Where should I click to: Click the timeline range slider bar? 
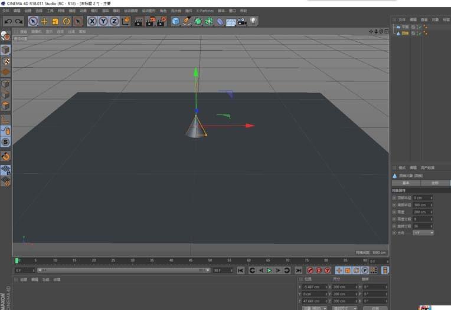pos(124,270)
